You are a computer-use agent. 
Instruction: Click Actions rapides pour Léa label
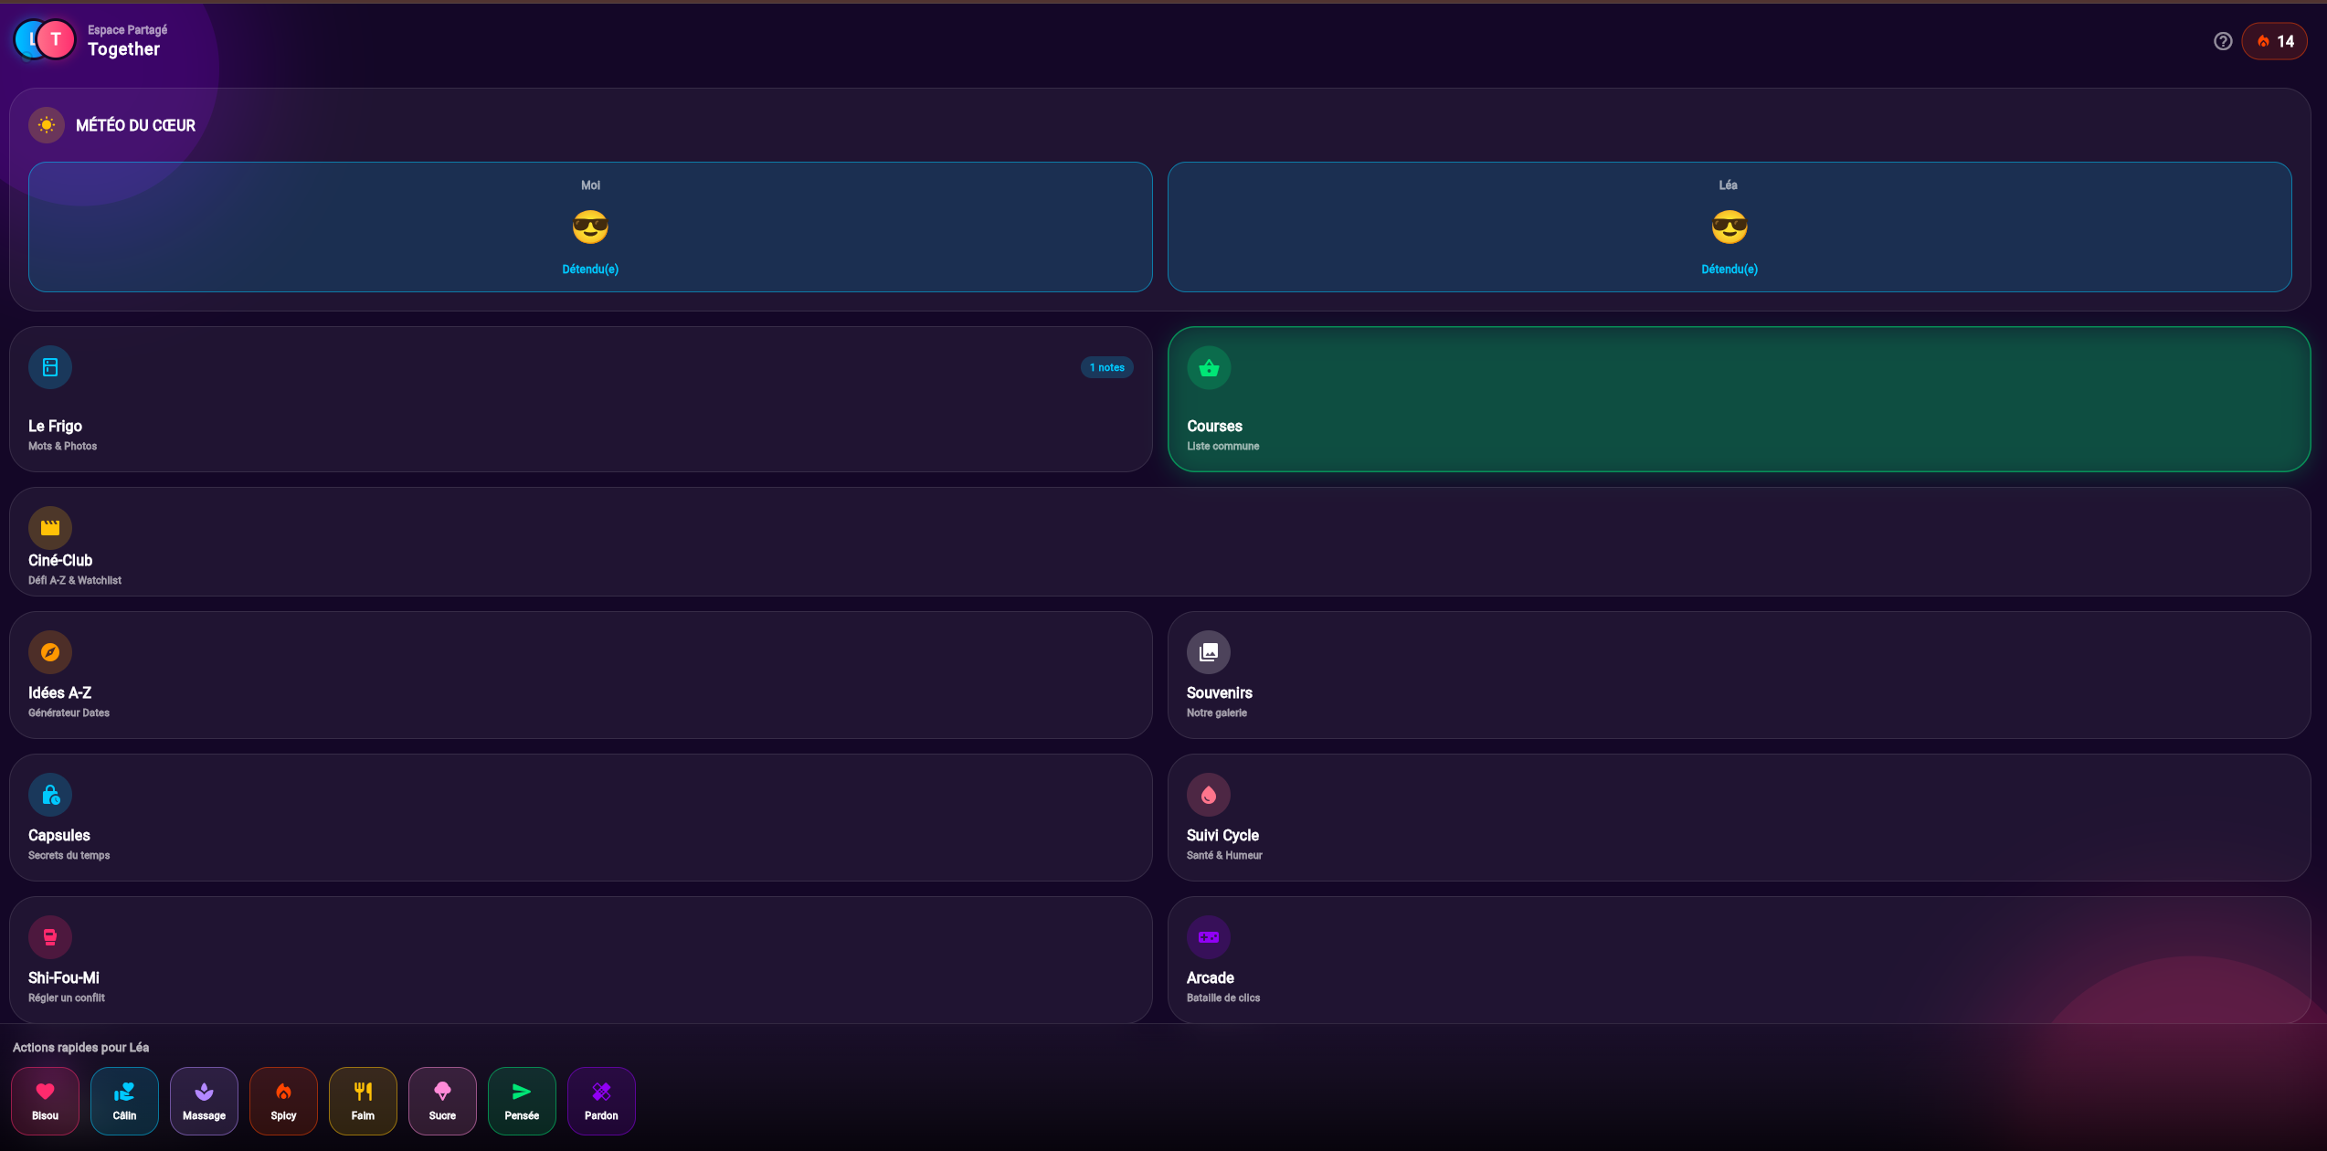pos(80,1048)
